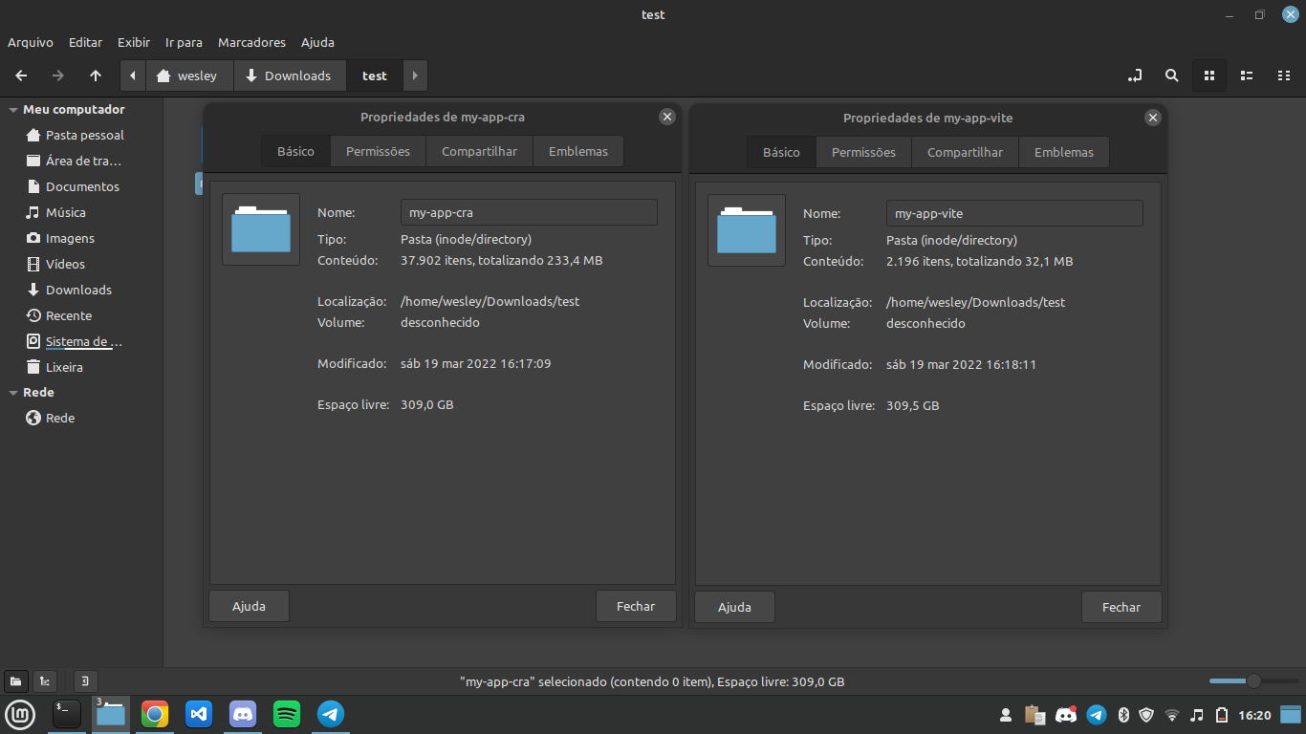Open Visual Studio Code from taskbar

[198, 714]
